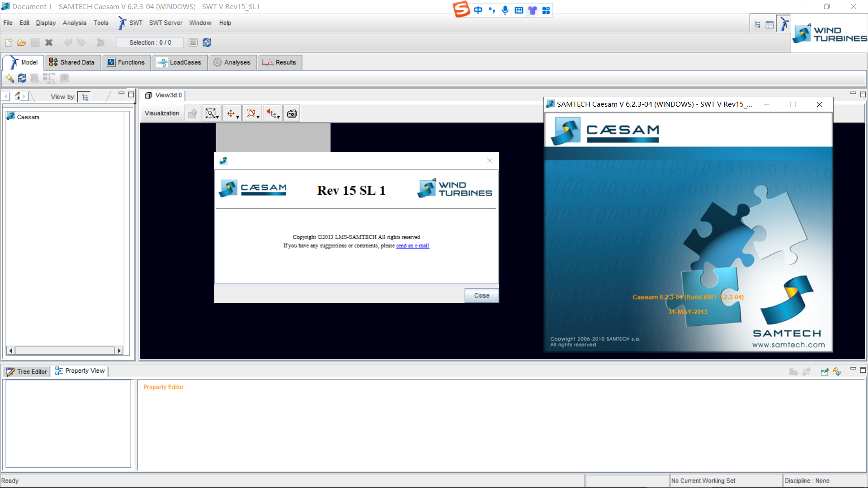868x488 pixels.
Task: Select the View3d:0 tab
Action: 164,95
